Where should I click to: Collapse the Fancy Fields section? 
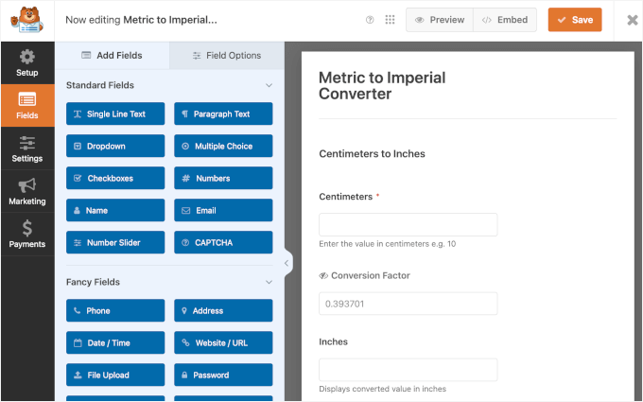coord(269,282)
